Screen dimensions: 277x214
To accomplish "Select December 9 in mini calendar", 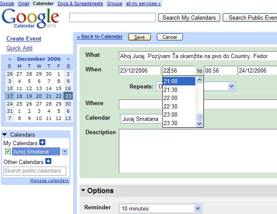I will click(x=68, y=81).
